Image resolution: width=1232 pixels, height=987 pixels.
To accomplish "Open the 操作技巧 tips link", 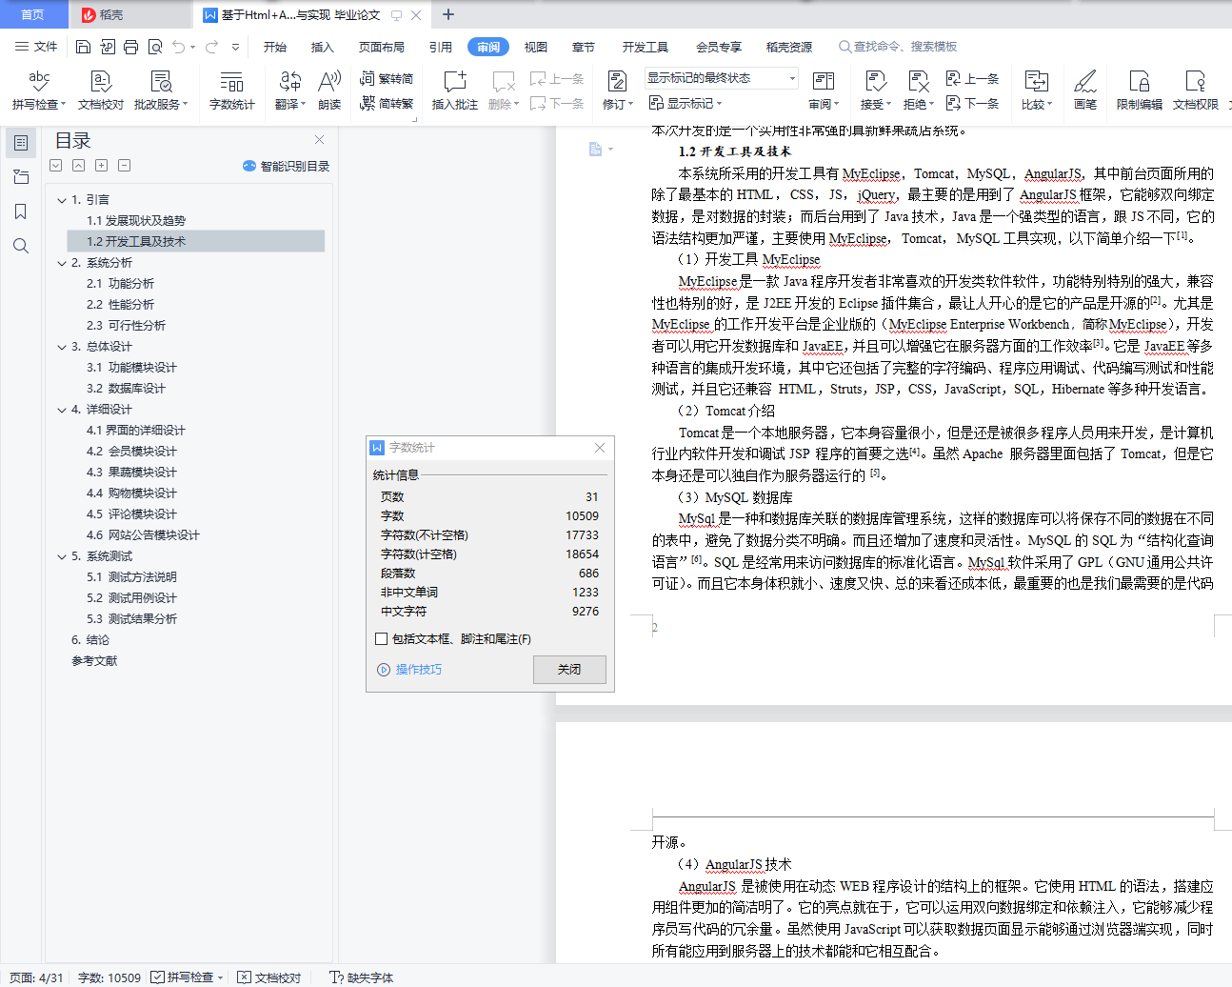I will coord(410,670).
